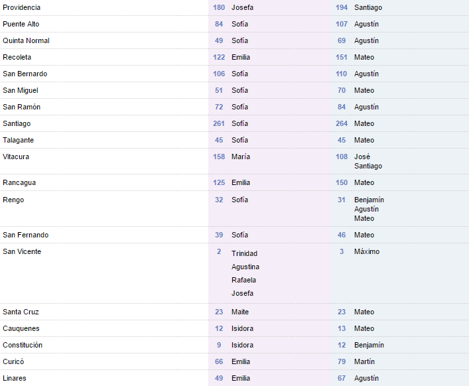The height and width of the screenshot is (386, 469).
Task: Select boy count 31 in Rengo row
Action: click(342, 200)
